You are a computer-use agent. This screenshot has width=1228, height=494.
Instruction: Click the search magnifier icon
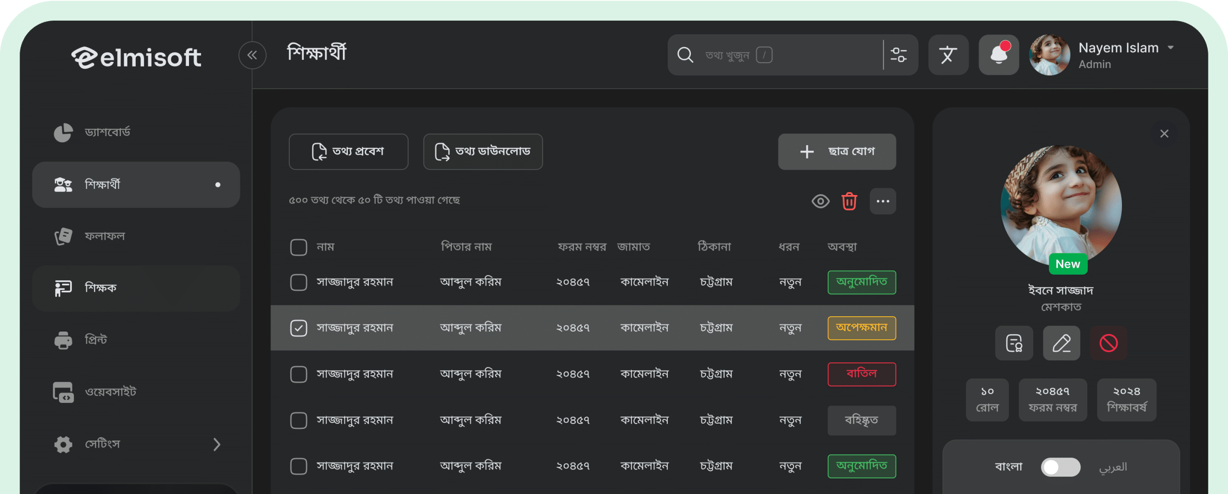pyautogui.click(x=685, y=55)
